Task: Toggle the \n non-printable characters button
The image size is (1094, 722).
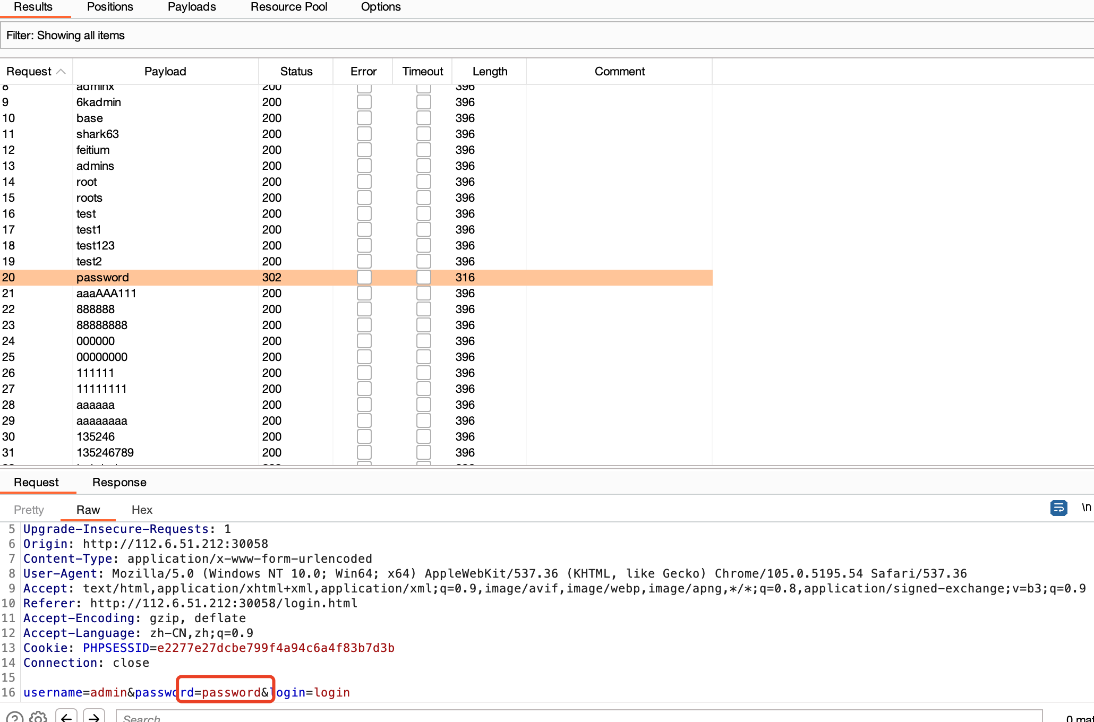Action: [1086, 508]
